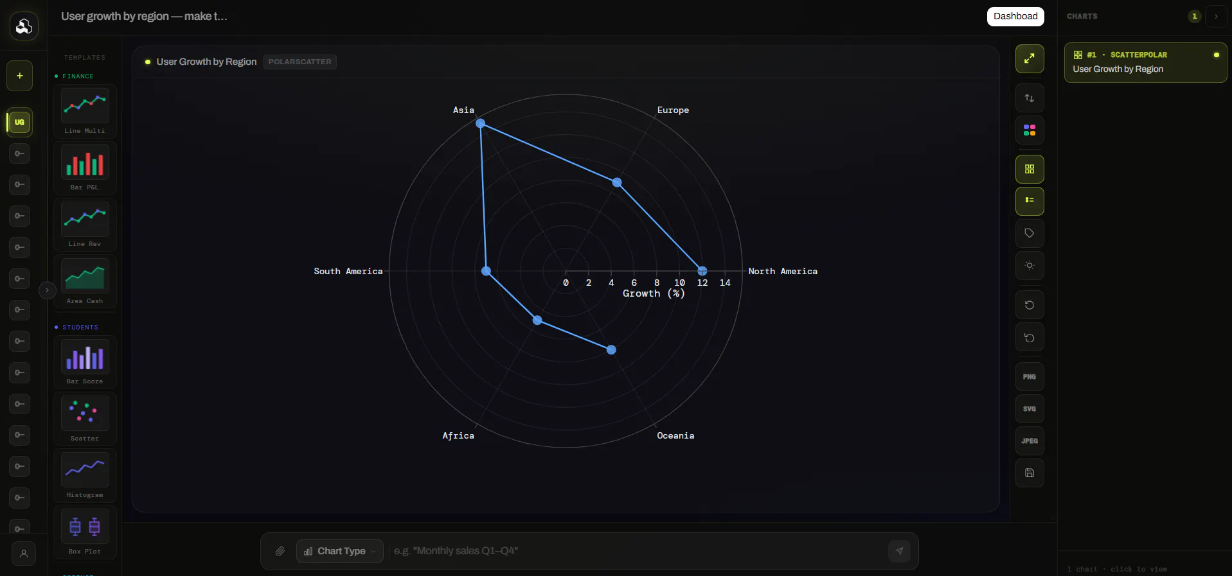The image size is (1232, 576).
Task: Click the North America axis label
Action: tap(783, 272)
